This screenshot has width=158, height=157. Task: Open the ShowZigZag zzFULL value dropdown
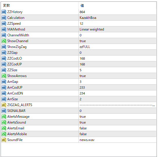pyautogui.click(x=117, y=47)
